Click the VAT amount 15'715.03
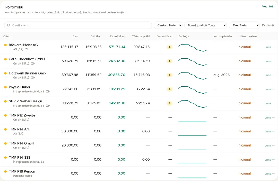 pyautogui.click(x=142, y=75)
